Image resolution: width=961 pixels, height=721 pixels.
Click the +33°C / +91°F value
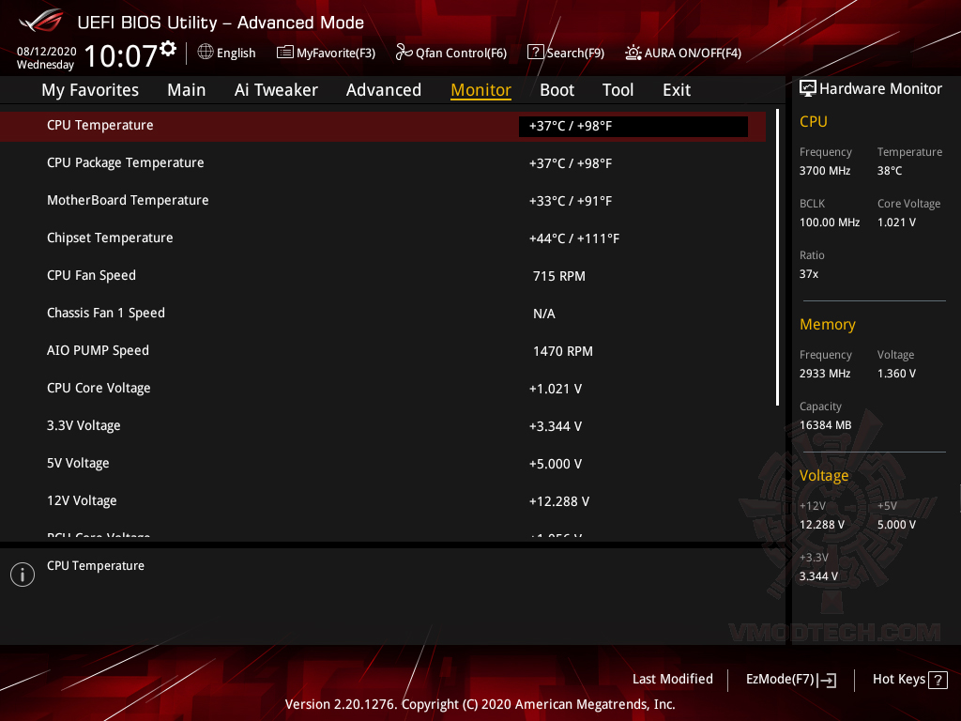570,201
